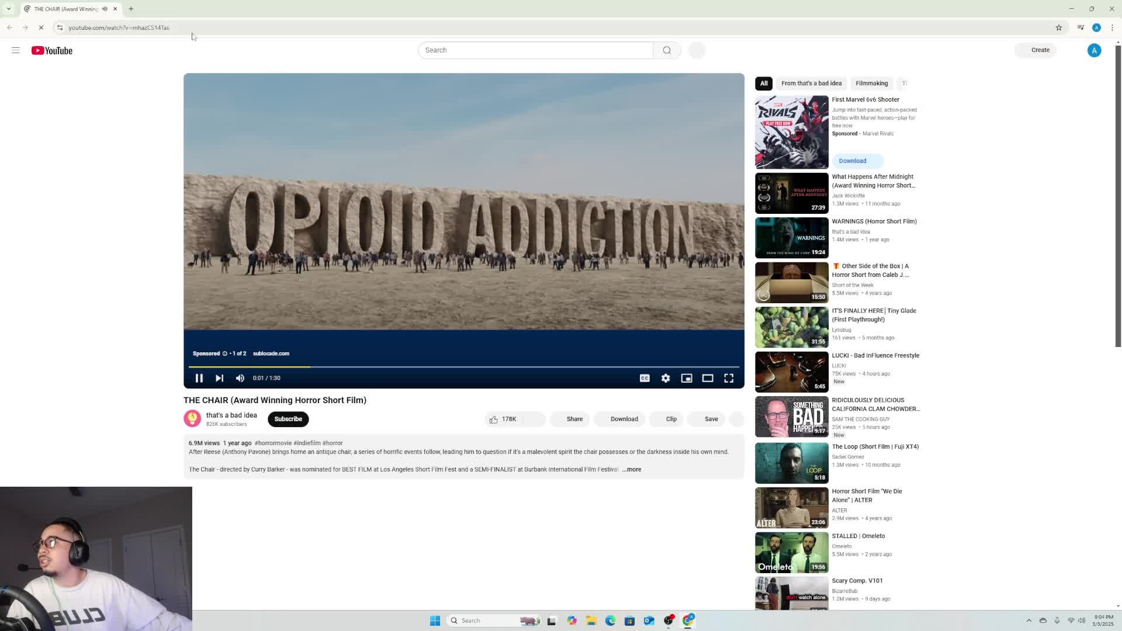The width and height of the screenshot is (1122, 631).
Task: Bookmark this page with star icon
Action: (1058, 27)
